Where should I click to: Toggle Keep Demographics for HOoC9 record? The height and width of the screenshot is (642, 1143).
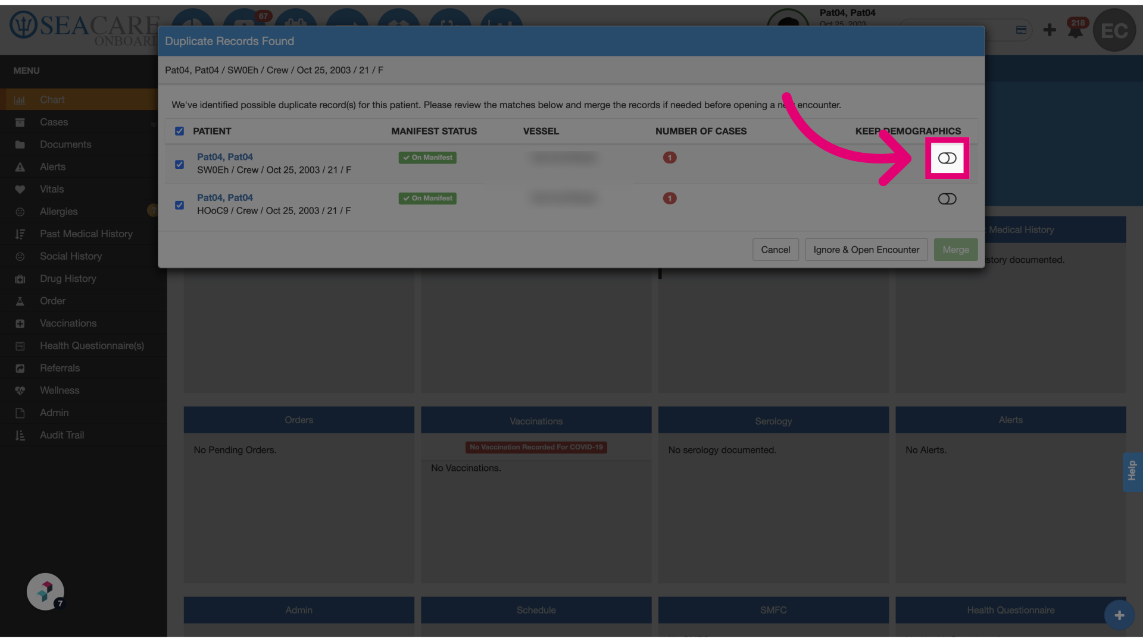coord(947,199)
